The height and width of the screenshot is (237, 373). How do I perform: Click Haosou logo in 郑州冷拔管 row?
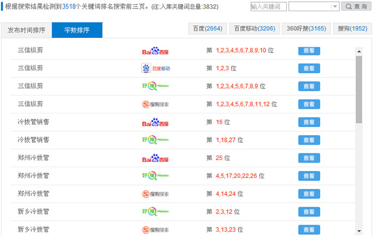click(x=156, y=176)
